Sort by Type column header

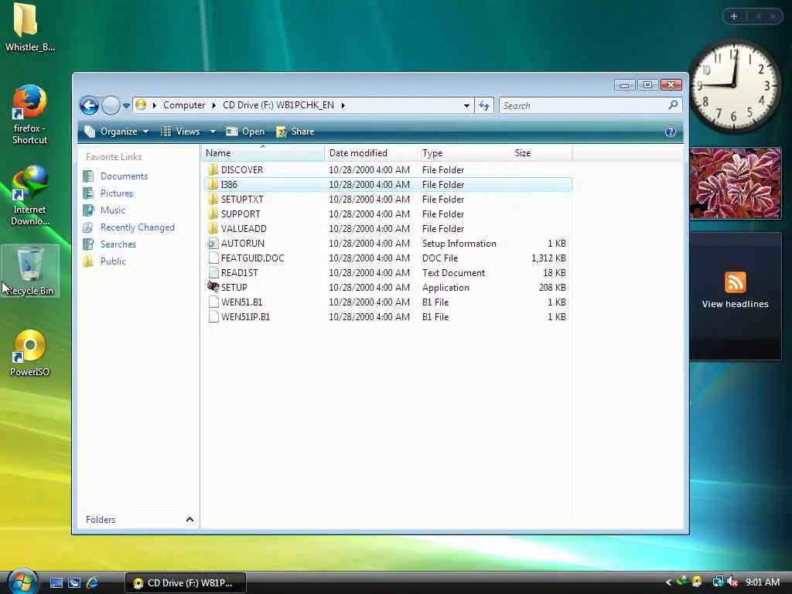coord(464,153)
